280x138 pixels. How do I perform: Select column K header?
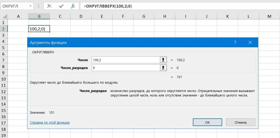[227, 16]
